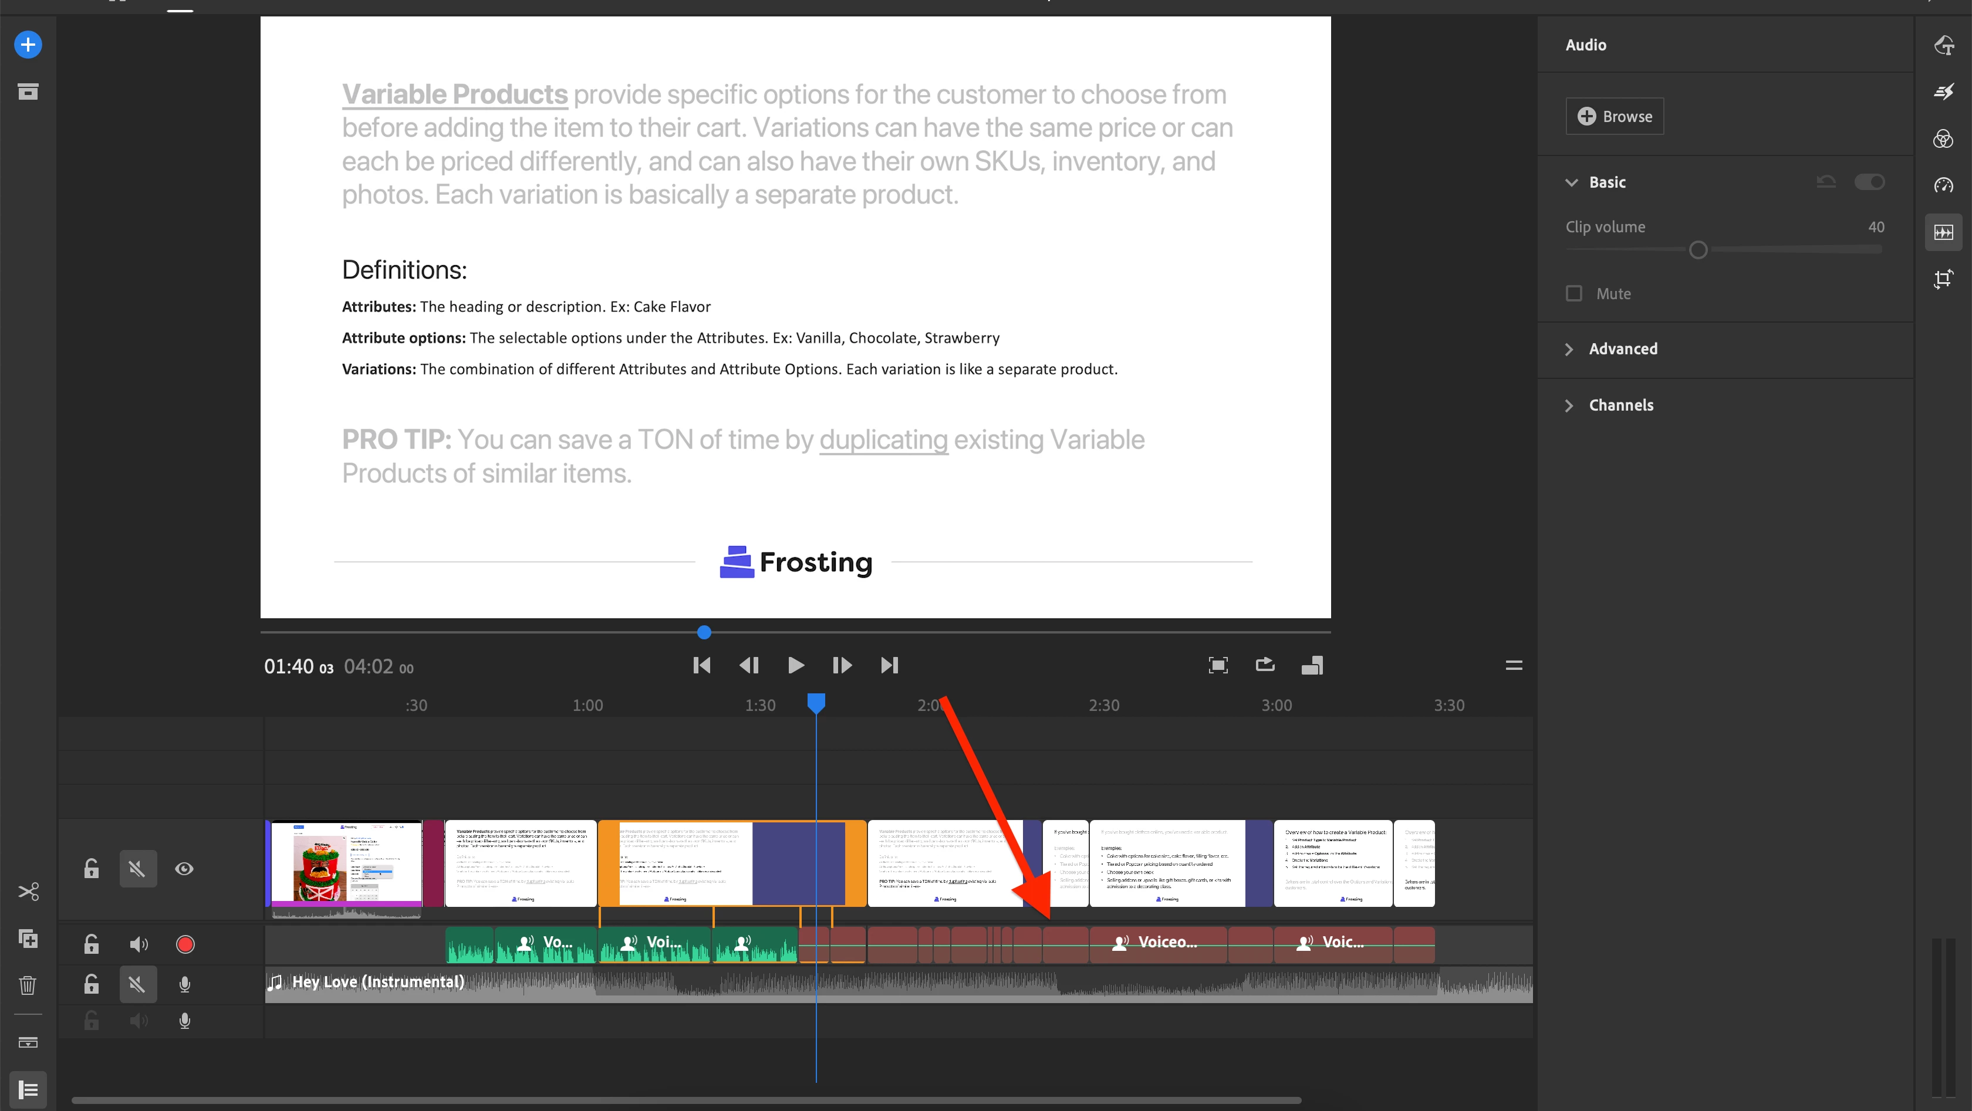The image size is (1972, 1111).
Task: Open the Color panel icon
Action: tap(1943, 139)
